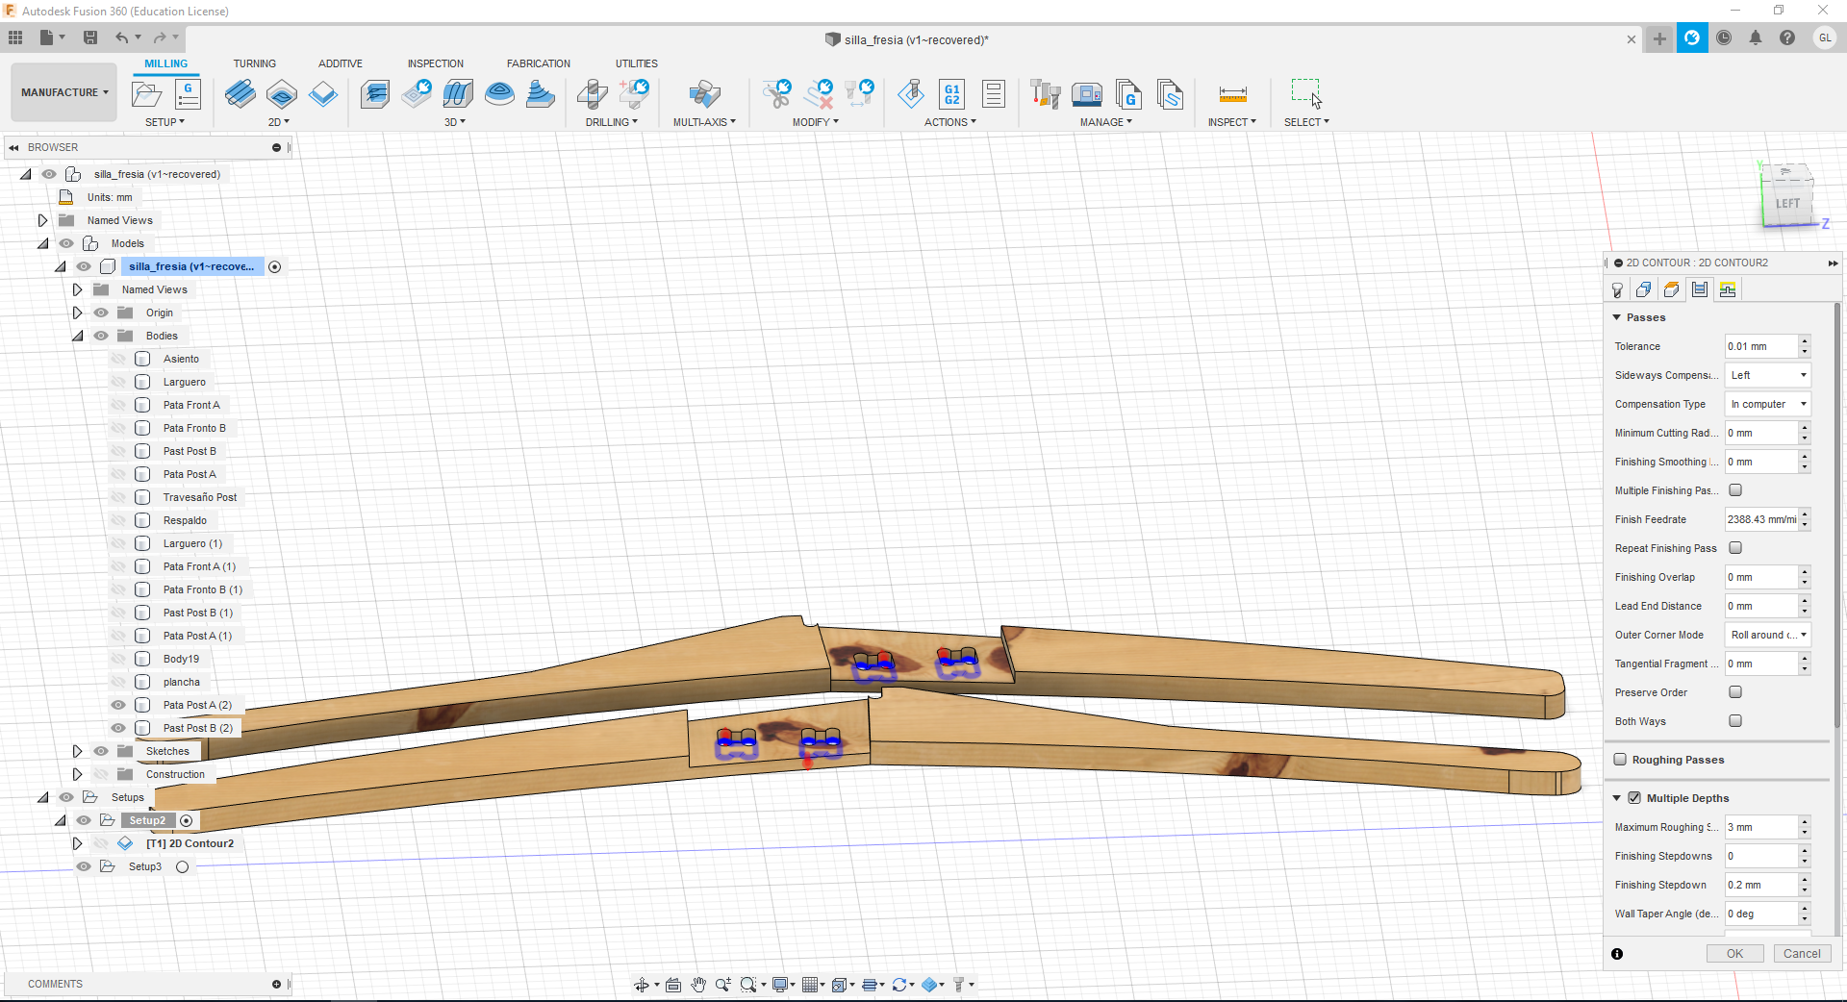Collapse the Passes section
The image size is (1847, 1002).
(1617, 317)
